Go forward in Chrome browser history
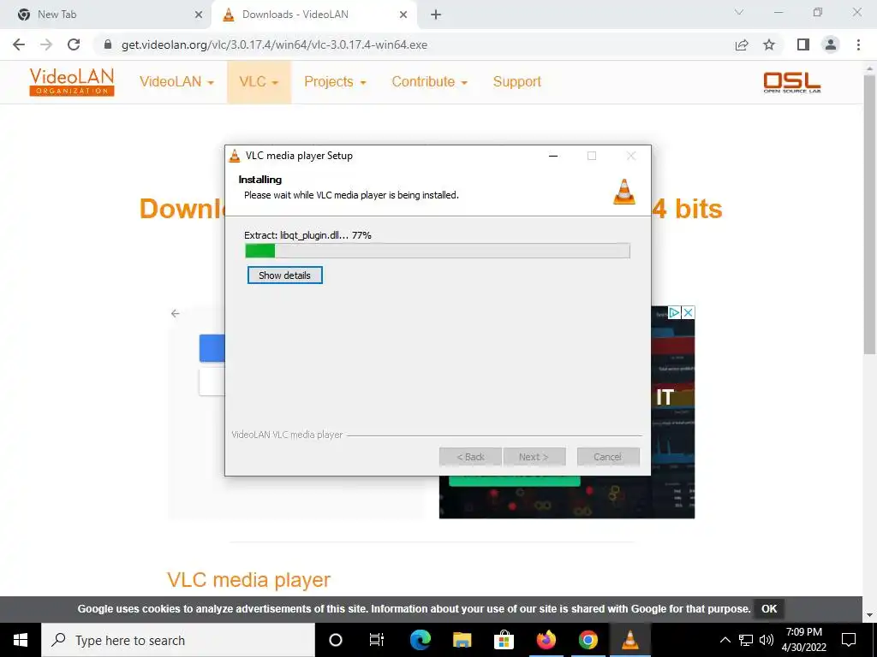Viewport: 877px width, 657px height. [x=46, y=44]
